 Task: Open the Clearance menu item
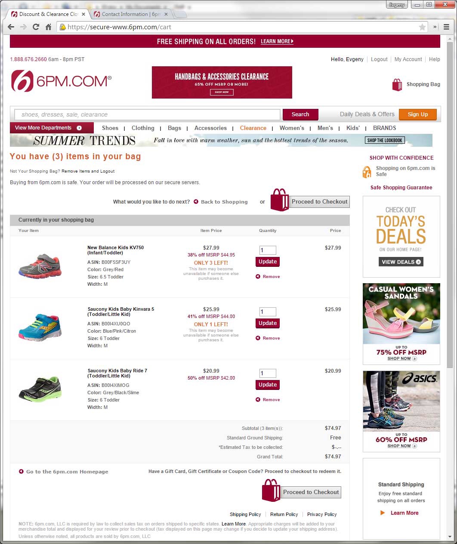click(253, 128)
